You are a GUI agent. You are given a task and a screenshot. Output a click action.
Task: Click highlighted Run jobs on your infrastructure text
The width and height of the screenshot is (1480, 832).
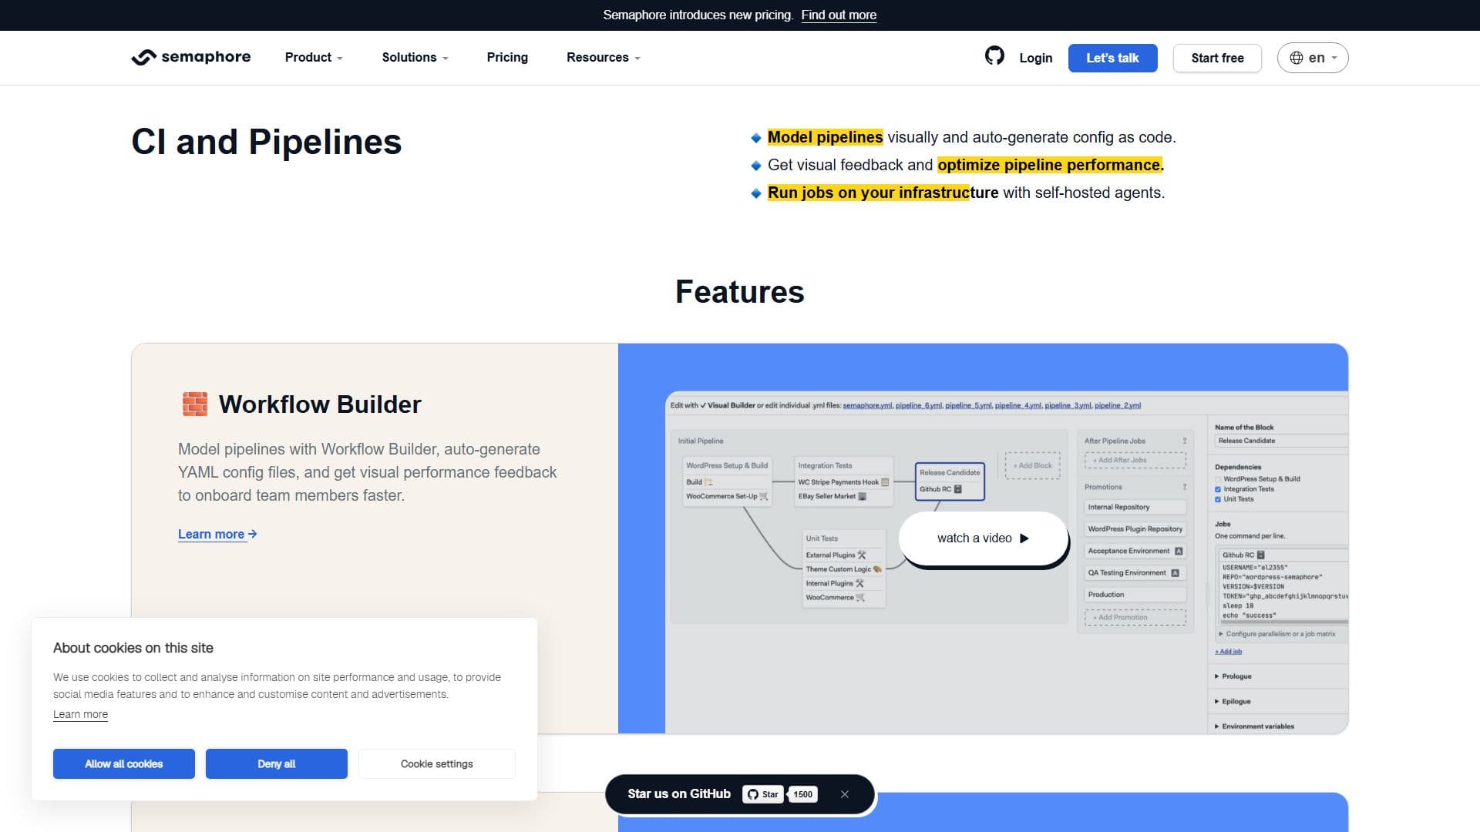883,193
